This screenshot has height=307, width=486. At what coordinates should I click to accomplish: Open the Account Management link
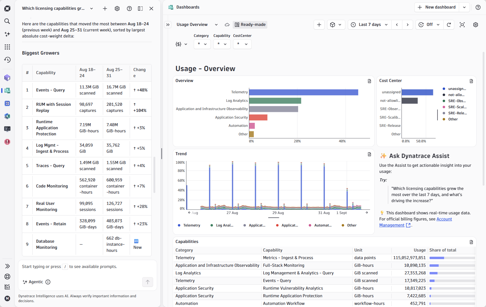[416, 222]
